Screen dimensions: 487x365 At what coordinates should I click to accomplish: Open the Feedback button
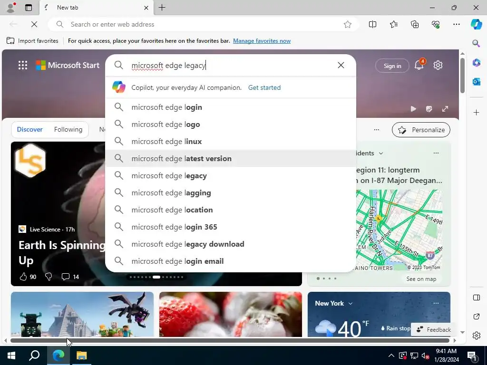(434, 329)
